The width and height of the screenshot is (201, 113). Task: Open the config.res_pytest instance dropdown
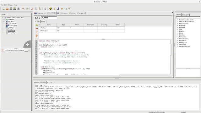click(26, 50)
